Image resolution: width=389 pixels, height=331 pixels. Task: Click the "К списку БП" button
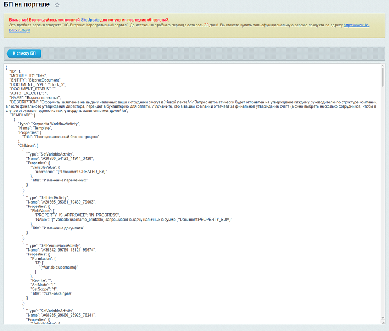click(24, 54)
